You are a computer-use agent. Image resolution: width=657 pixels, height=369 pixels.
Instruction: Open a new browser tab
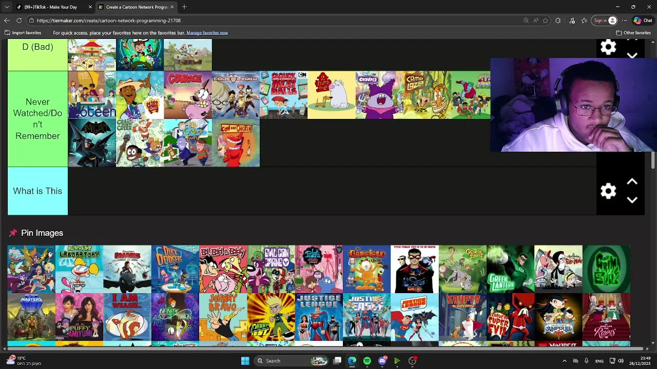184,7
